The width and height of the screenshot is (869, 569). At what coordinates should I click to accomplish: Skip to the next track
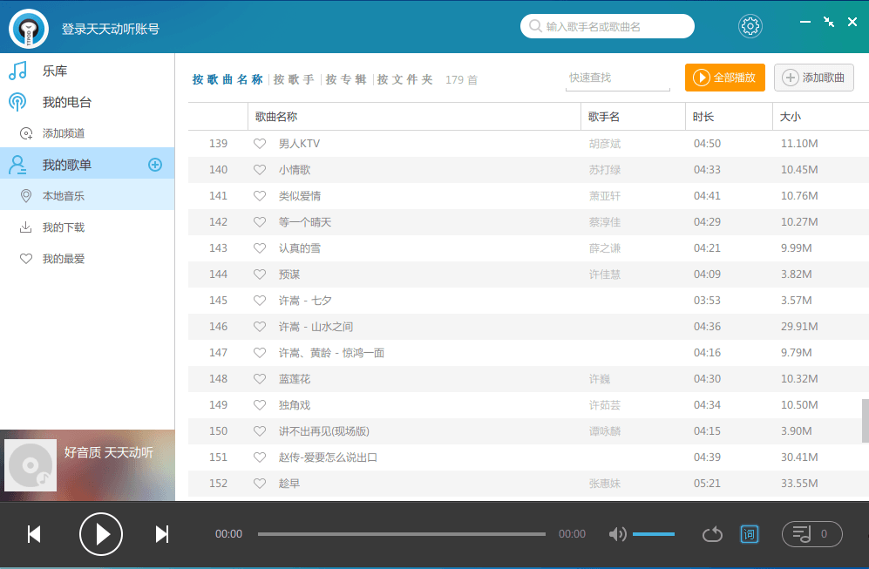[161, 534]
